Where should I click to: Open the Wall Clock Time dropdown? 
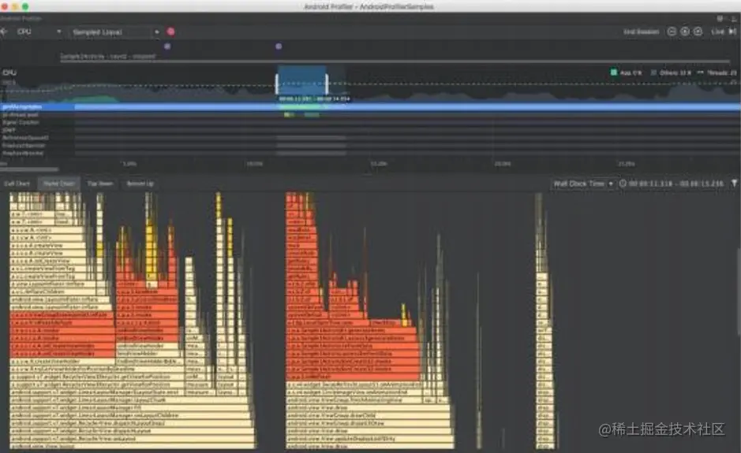point(582,184)
